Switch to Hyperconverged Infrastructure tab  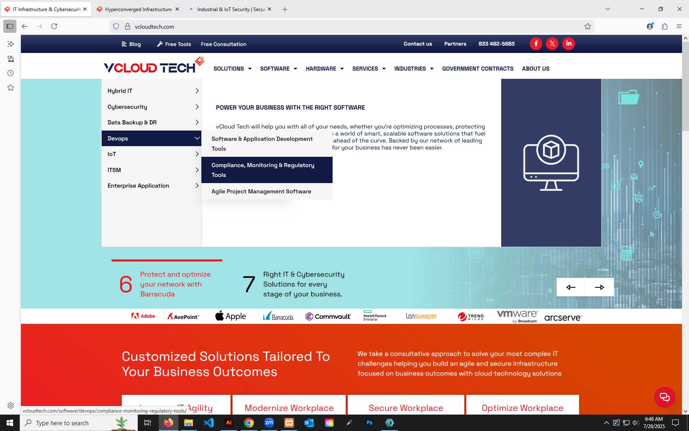[x=138, y=9]
